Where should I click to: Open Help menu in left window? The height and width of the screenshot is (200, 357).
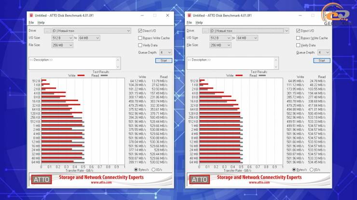(x=41, y=23)
